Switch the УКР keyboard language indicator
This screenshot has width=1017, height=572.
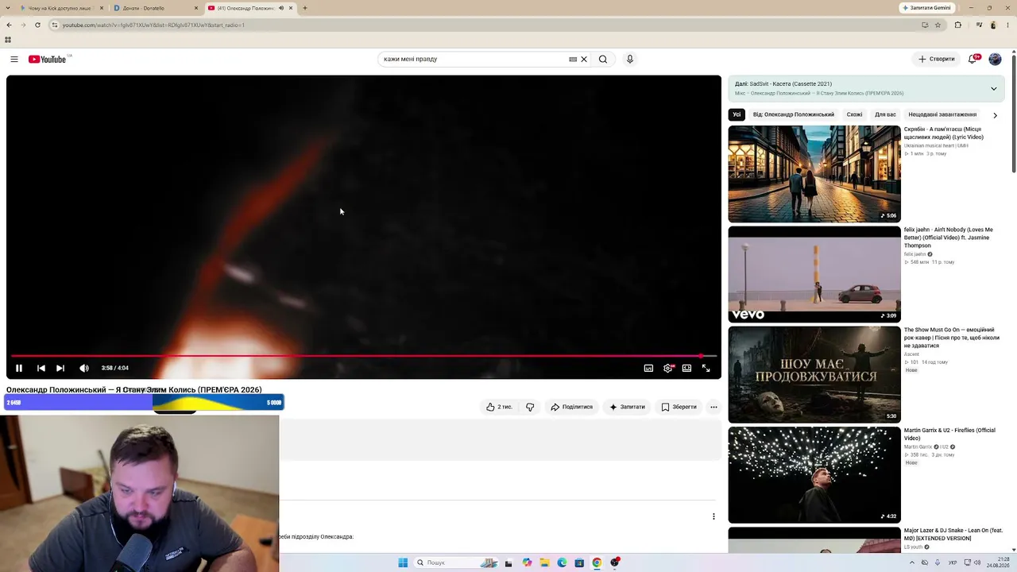(953, 562)
